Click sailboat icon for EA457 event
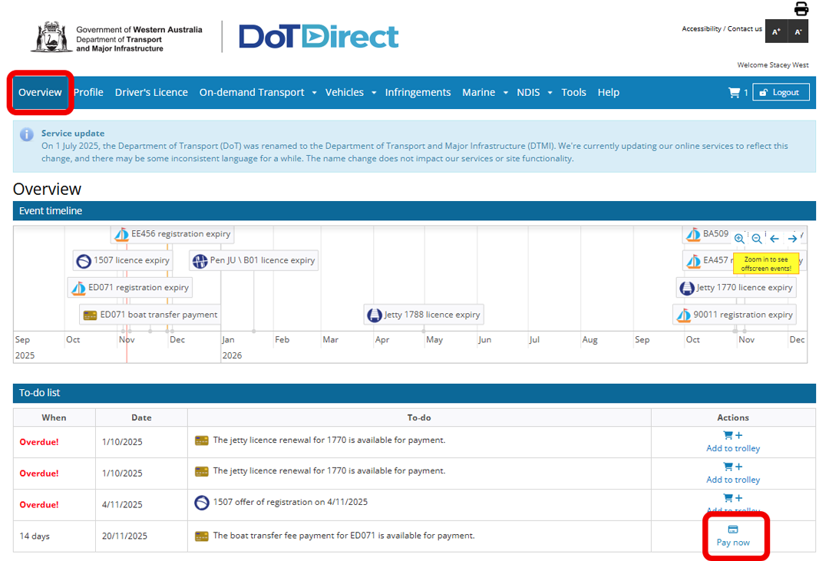The image size is (829, 561). (x=693, y=261)
